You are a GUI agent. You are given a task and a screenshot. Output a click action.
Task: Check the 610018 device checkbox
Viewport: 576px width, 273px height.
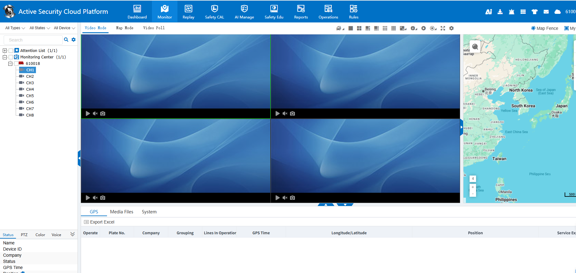pos(16,64)
